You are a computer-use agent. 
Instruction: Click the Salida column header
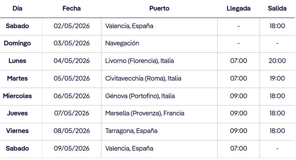277,8
